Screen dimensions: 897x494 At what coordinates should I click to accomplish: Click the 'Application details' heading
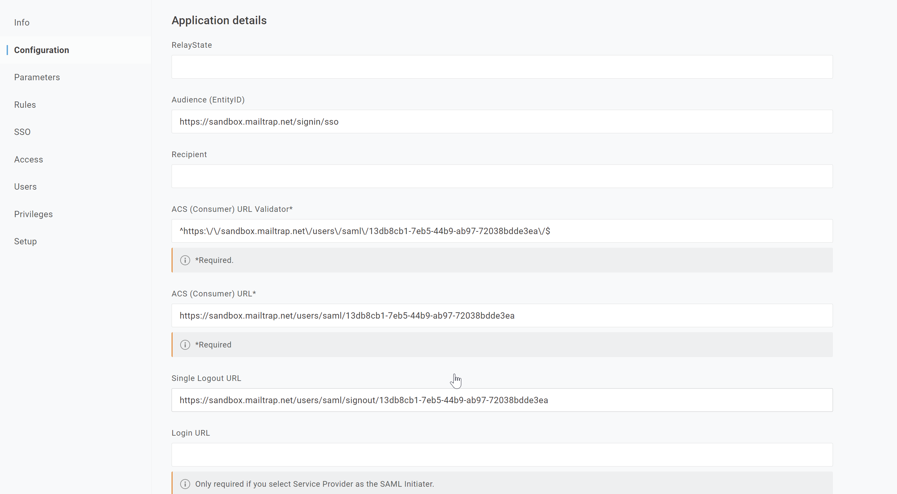pos(219,21)
